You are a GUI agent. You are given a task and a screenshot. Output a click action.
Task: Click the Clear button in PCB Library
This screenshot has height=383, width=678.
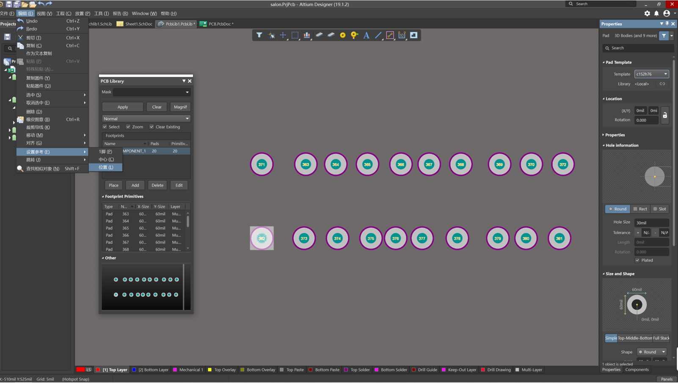click(157, 107)
